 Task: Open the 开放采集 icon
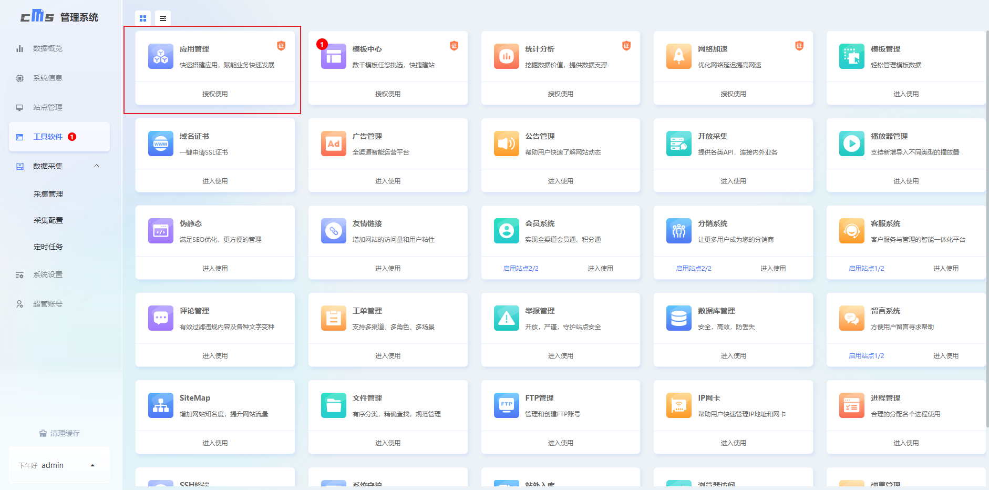[679, 144]
